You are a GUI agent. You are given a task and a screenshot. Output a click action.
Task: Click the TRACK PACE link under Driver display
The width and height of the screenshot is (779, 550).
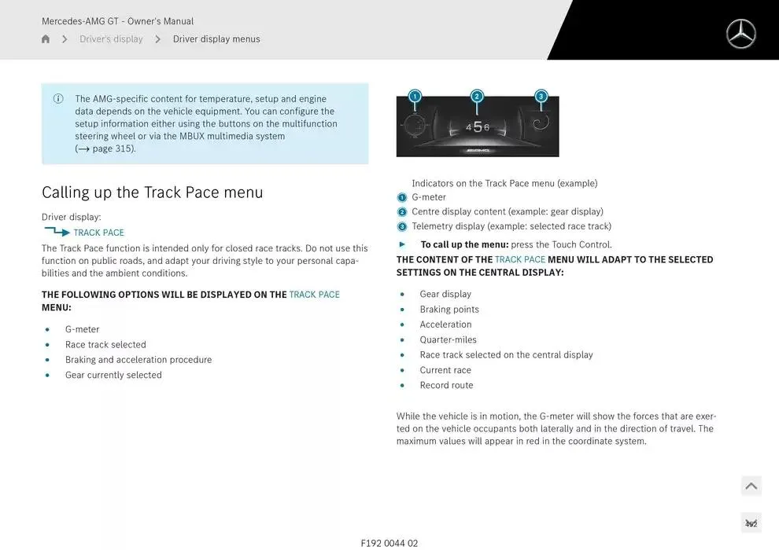click(98, 233)
